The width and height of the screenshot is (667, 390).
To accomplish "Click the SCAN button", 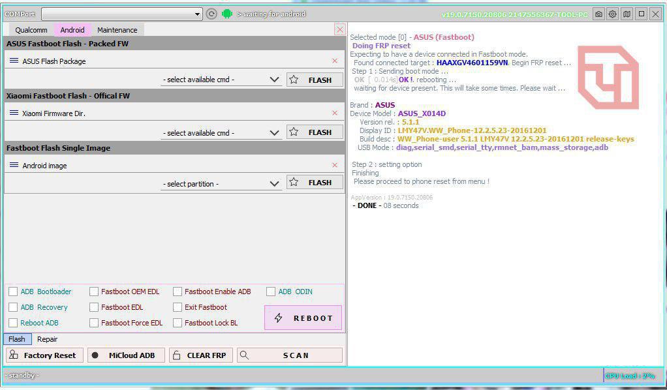I will point(290,355).
